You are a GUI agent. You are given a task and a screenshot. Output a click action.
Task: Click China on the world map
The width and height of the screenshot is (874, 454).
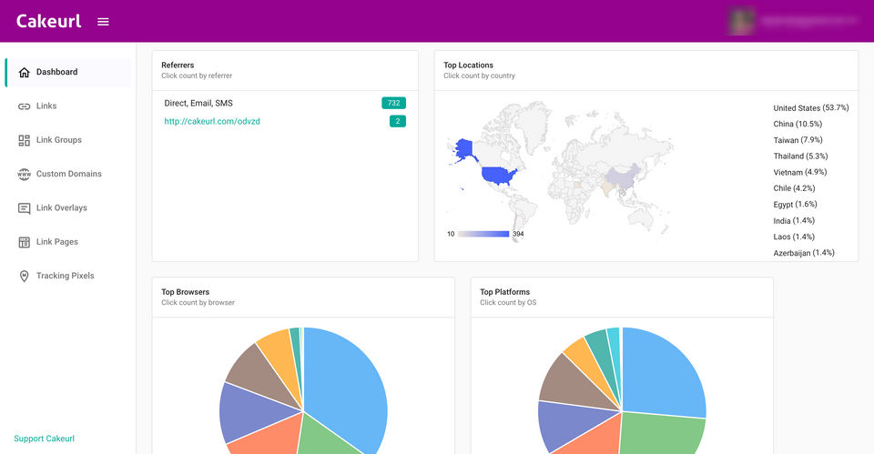pyautogui.click(x=623, y=176)
